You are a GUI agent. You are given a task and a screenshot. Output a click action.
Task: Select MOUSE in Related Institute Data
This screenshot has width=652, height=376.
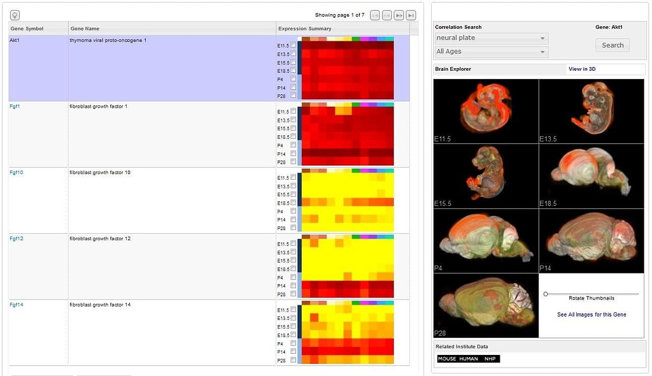(447, 359)
